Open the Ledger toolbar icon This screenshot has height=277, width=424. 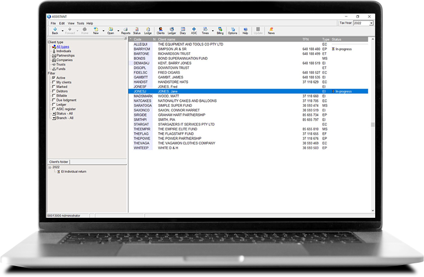tap(173, 31)
